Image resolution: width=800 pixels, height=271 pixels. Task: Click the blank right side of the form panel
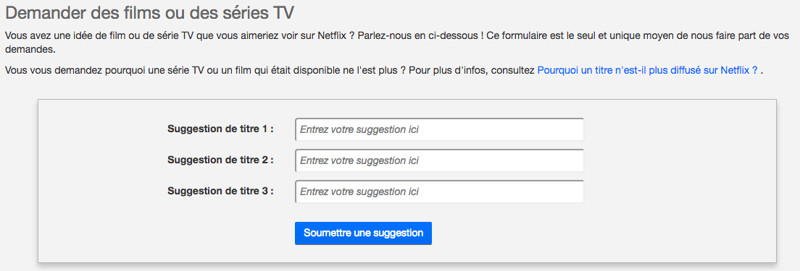pyautogui.click(x=678, y=181)
